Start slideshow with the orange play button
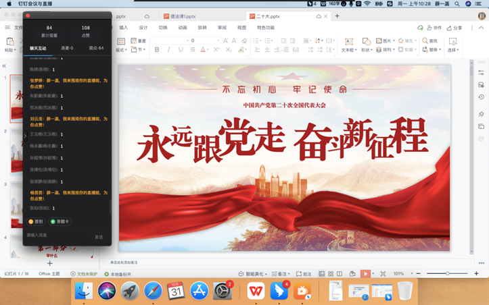Viewport: 489px width, 305px height. tap(365, 274)
